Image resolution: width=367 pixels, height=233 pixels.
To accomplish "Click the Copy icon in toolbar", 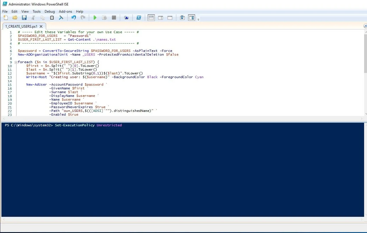I will point(43,18).
